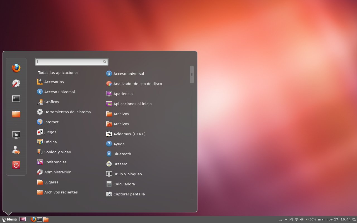Open the Wi-Fi network indicator in the tray
Screen dimensions: 357x223
pos(296,220)
